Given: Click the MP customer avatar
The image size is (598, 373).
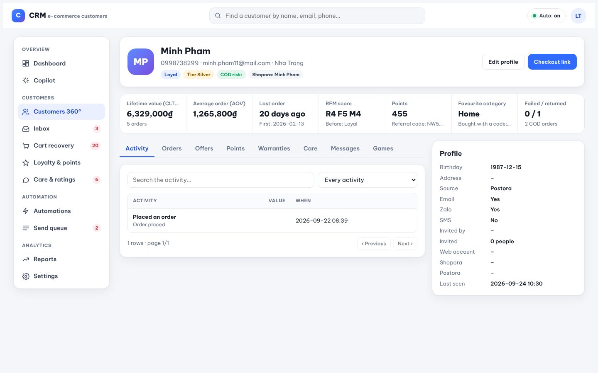Looking at the screenshot, I should [141, 62].
